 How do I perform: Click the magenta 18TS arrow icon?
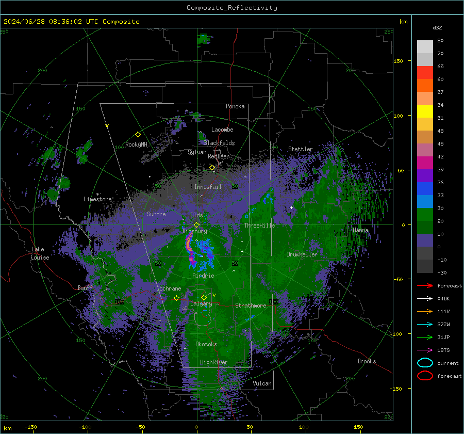coord(425,350)
